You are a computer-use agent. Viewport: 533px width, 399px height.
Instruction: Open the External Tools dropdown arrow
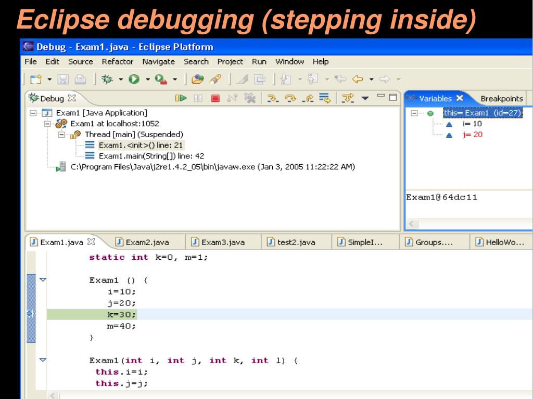coord(175,79)
